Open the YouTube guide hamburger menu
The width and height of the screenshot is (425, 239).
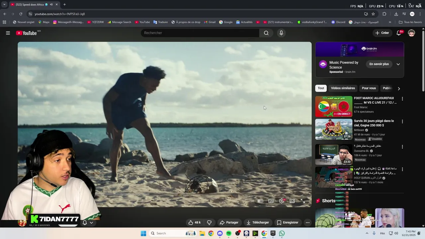tap(8, 33)
